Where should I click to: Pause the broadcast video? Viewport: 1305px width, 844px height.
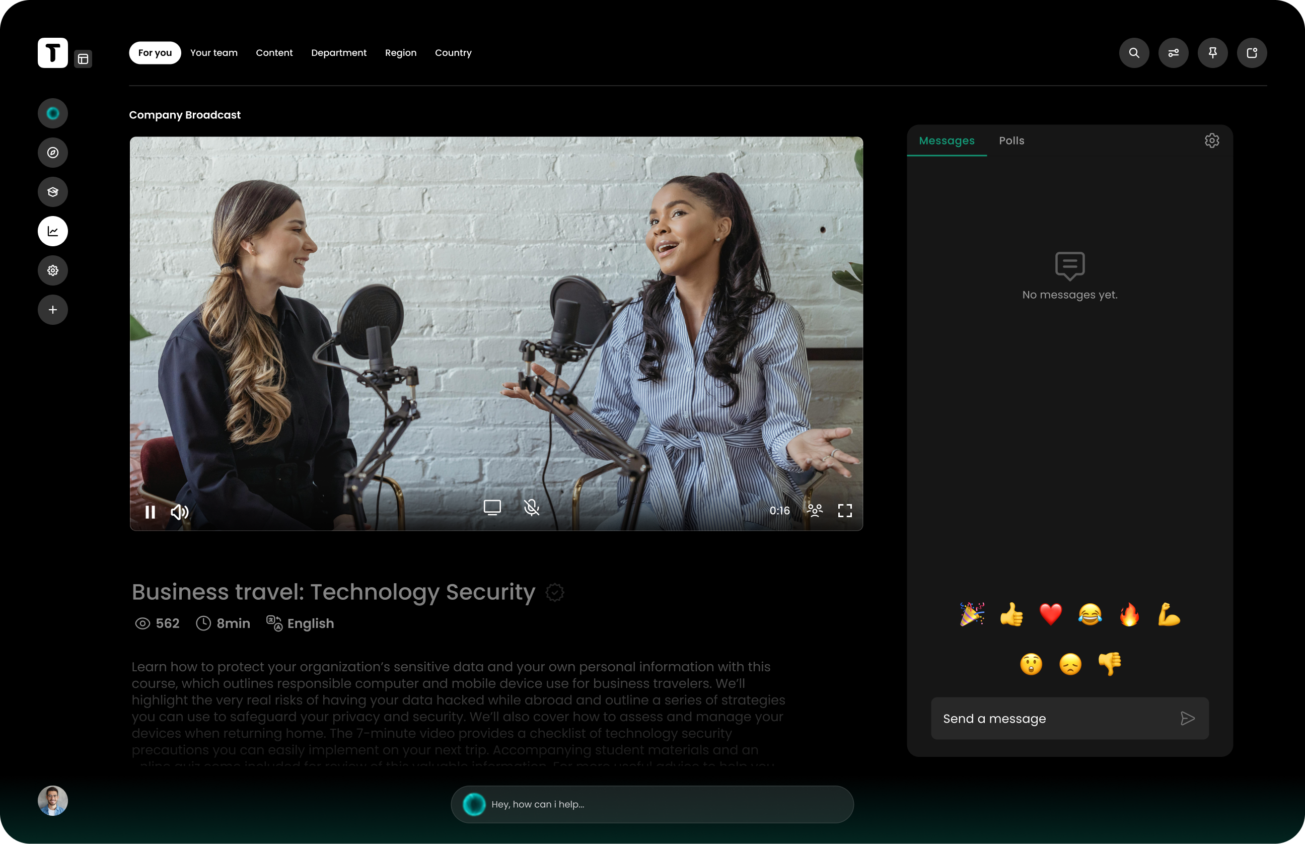point(150,512)
